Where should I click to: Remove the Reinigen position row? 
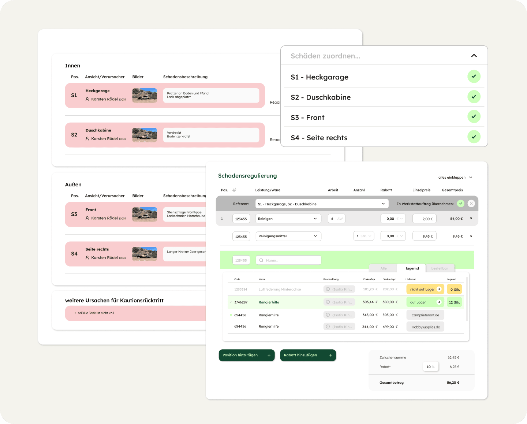471,219
